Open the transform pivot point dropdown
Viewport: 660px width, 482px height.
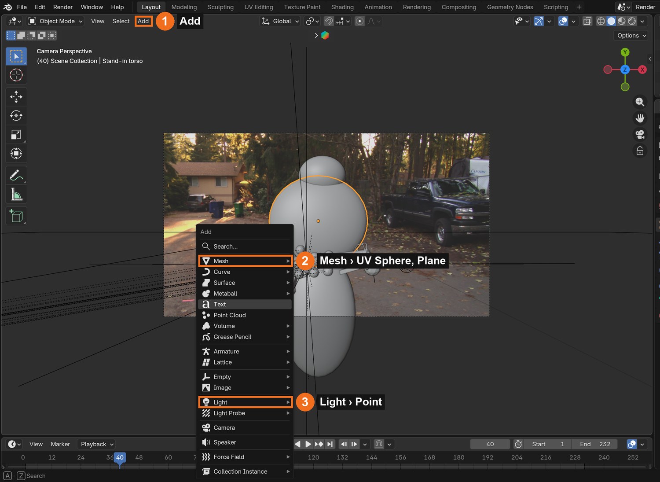(312, 21)
